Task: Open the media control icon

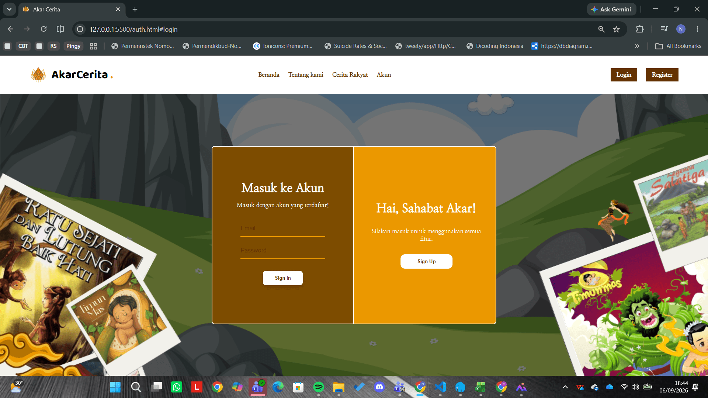Action: pyautogui.click(x=664, y=29)
